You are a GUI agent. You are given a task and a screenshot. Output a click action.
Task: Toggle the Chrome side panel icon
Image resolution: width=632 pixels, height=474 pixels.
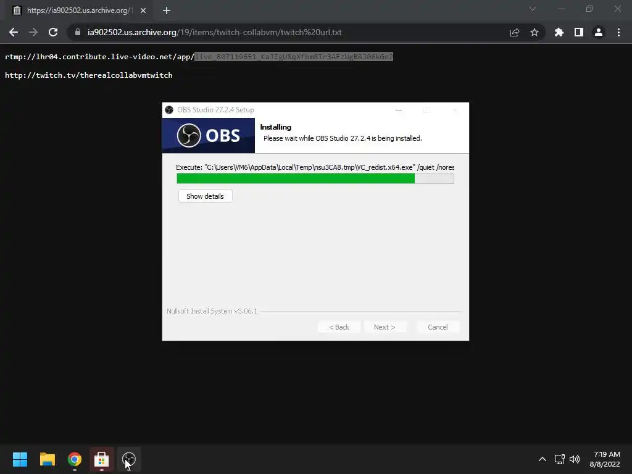pos(579,32)
